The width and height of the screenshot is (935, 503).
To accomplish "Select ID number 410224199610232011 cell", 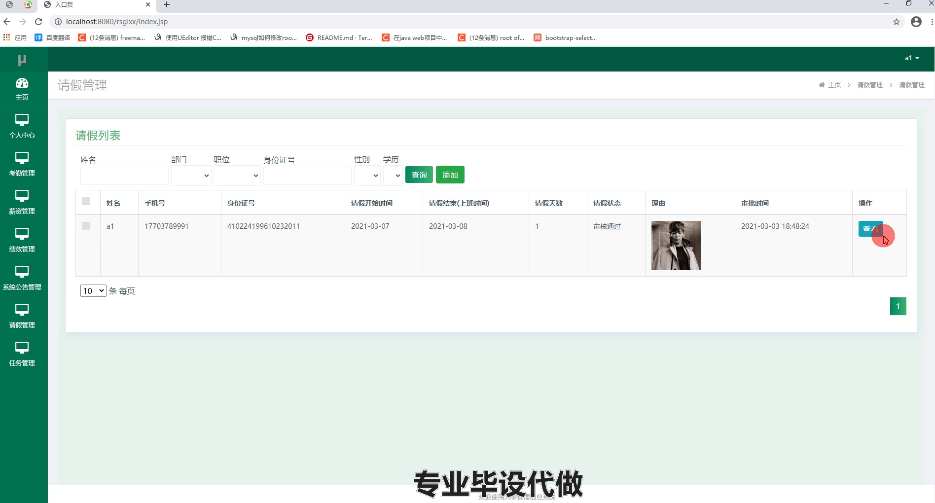I will click(x=263, y=226).
